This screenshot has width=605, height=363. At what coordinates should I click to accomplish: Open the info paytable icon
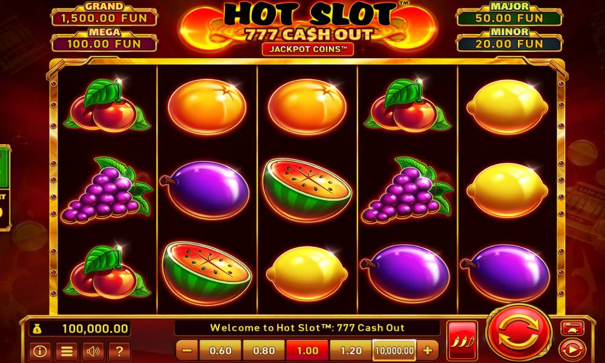coord(40,351)
